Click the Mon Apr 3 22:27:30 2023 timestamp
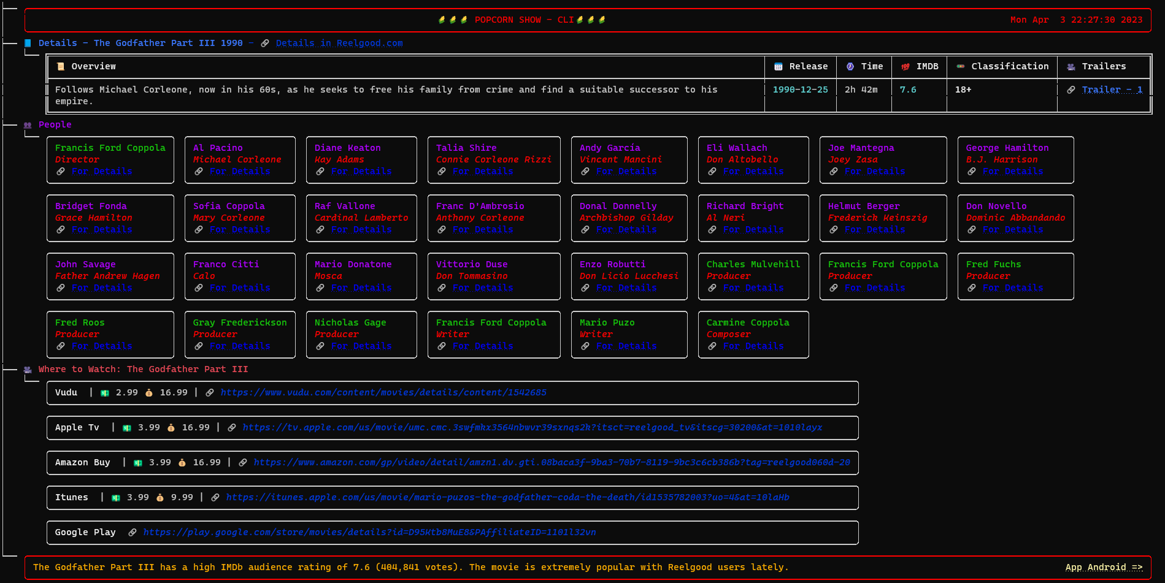Viewport: 1165px width, 583px height. (1077, 20)
